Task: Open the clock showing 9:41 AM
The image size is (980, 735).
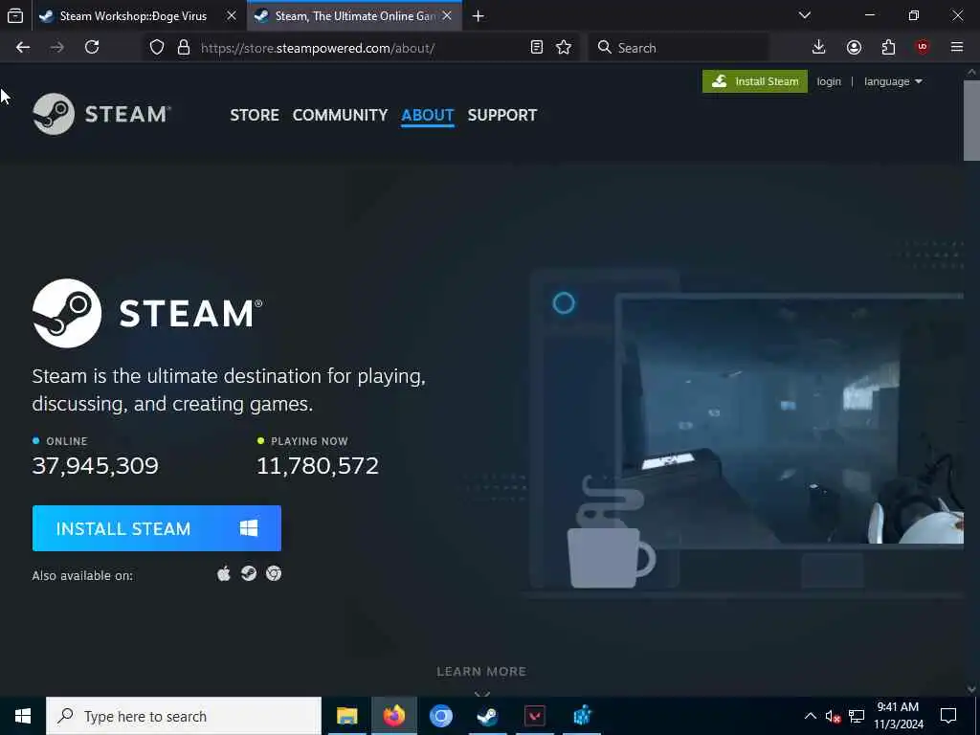Action: pos(898,716)
